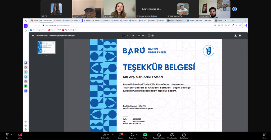The width and height of the screenshot is (271, 140).
Task: Switch to the Encyclopedia browser tab
Action: point(171,21)
